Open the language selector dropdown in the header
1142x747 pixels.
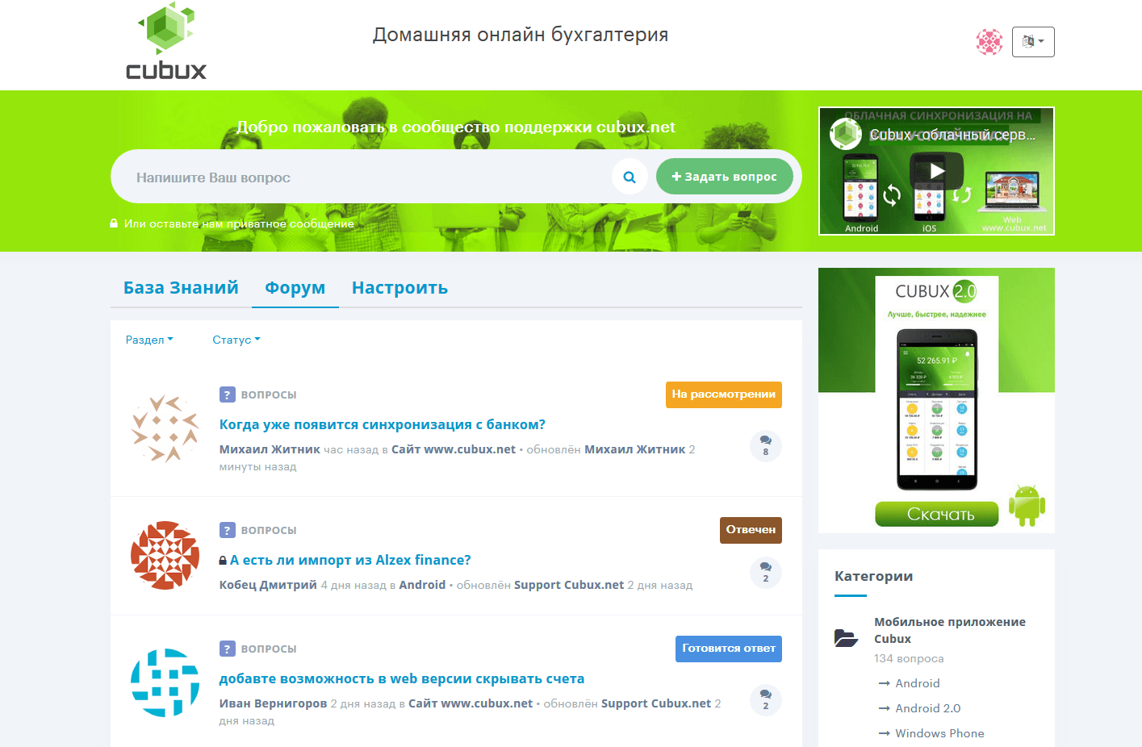click(x=1033, y=42)
